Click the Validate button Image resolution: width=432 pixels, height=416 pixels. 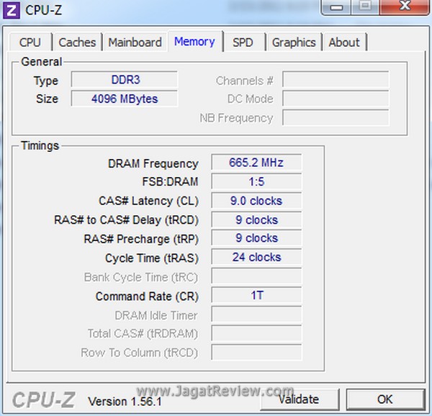coord(300,399)
